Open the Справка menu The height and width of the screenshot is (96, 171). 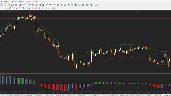(x=34, y=2)
